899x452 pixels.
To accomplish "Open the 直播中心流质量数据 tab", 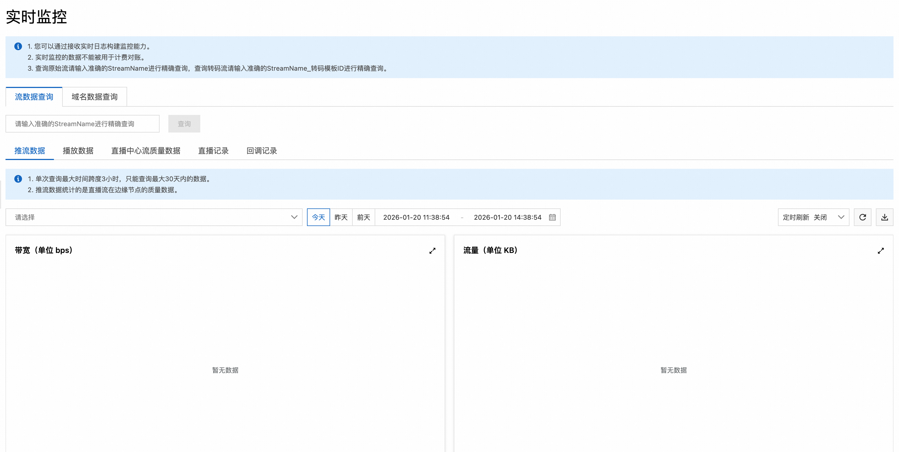I will point(146,151).
